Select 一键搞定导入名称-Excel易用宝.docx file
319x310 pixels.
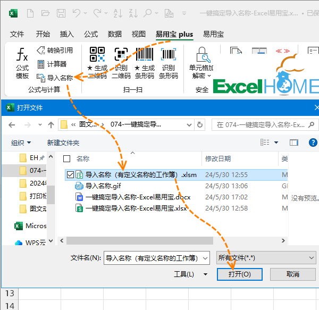click(x=133, y=197)
